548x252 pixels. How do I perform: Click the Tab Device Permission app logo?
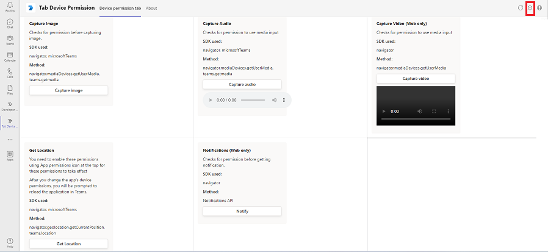coord(31,8)
